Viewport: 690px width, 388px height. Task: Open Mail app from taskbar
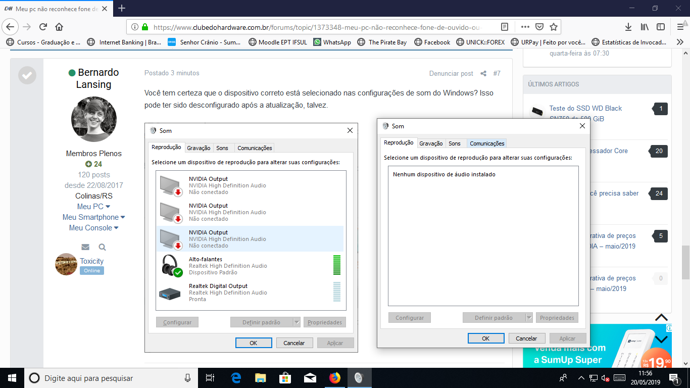coord(310,378)
